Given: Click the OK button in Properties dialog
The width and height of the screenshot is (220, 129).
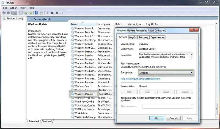Looking at the screenshot, I should (156, 118).
